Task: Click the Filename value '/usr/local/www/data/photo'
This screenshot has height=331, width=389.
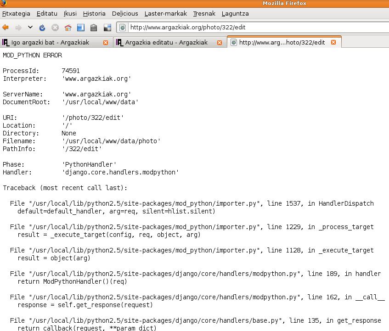Action: [x=111, y=141]
